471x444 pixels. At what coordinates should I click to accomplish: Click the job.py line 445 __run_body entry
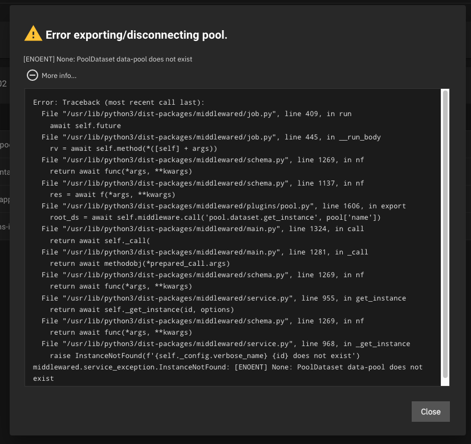coord(211,137)
